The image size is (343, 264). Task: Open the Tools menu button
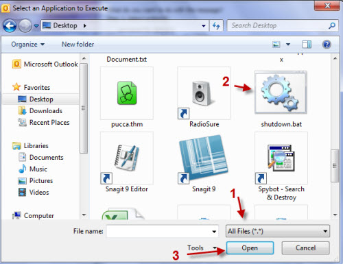(202, 248)
